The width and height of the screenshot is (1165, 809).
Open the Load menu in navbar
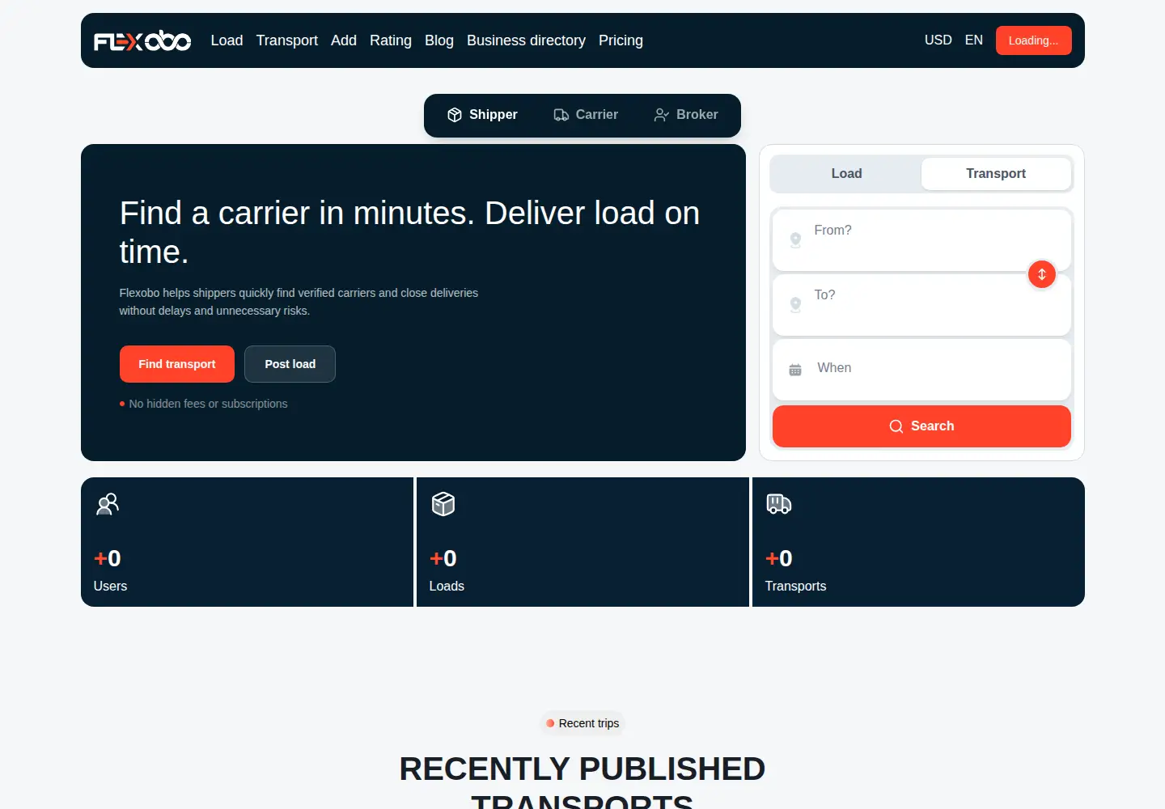click(227, 40)
